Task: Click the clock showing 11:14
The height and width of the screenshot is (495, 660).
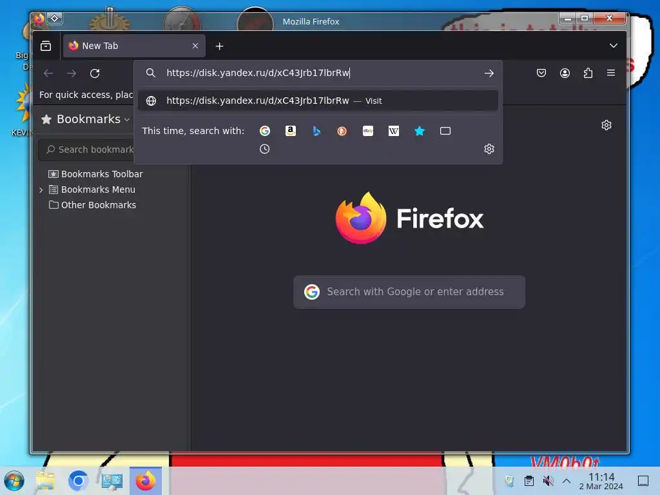Action: click(x=601, y=481)
